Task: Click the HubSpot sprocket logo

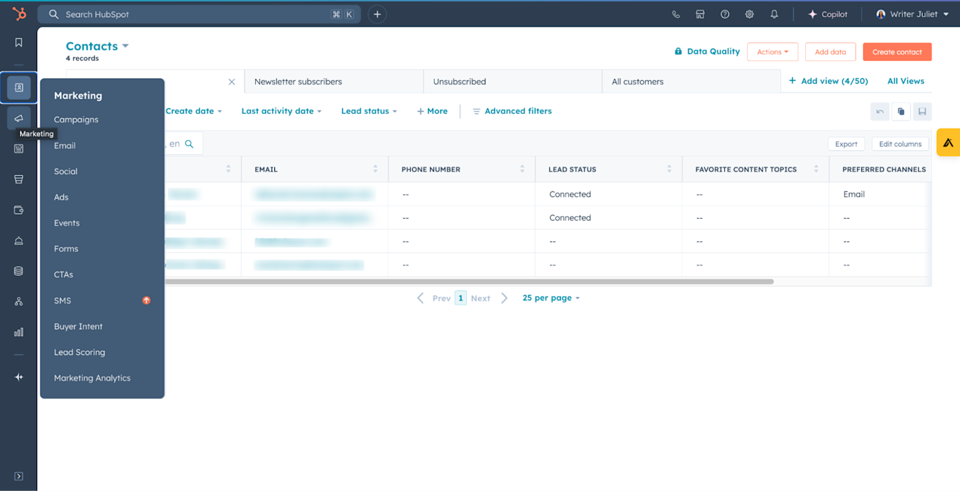Action: pyautogui.click(x=19, y=14)
